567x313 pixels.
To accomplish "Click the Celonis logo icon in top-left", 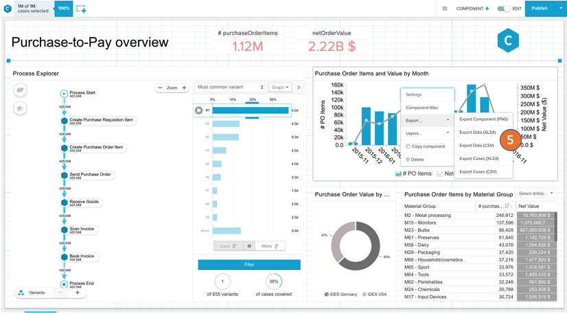I will click(x=8, y=9).
